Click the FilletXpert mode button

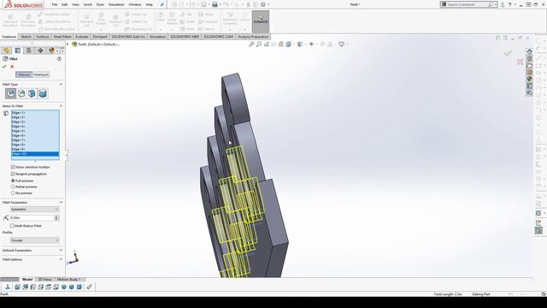coord(41,74)
